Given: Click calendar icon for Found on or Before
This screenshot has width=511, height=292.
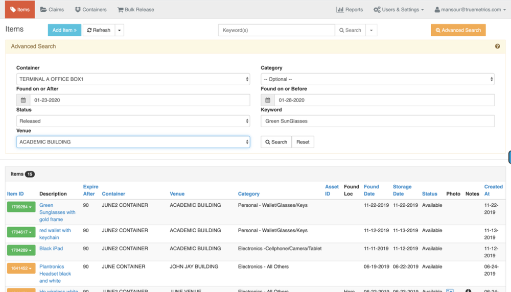Looking at the screenshot, I should (x=268, y=100).
